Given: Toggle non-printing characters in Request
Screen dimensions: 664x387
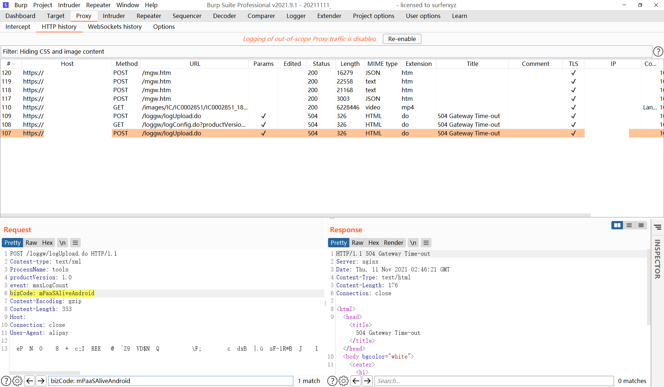Looking at the screenshot, I should point(62,243).
